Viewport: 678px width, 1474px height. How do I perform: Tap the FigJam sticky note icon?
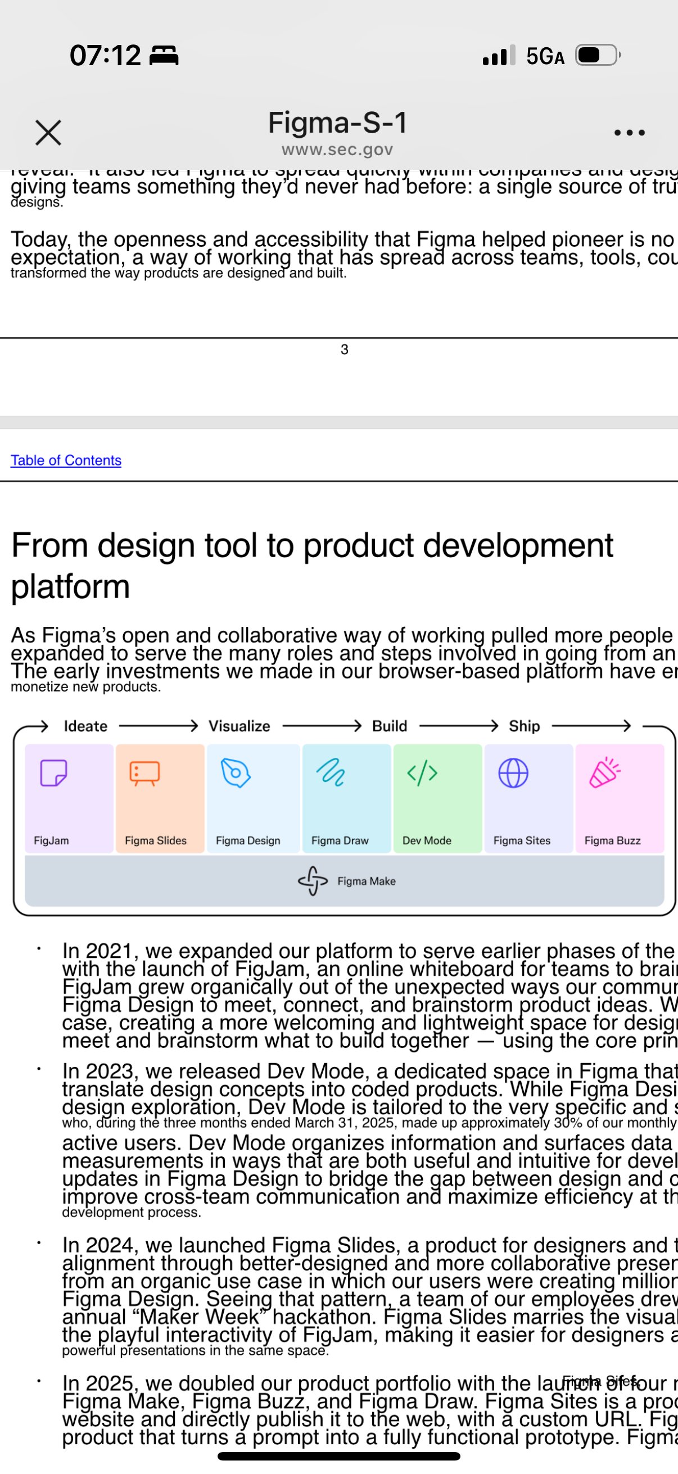54,773
